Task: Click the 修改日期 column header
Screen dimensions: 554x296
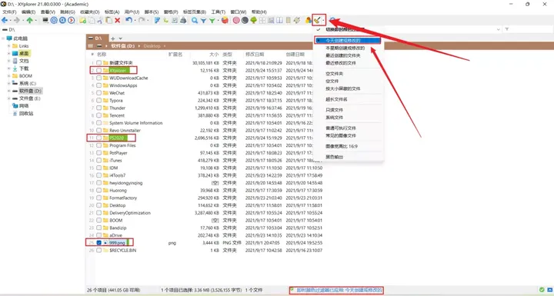Action: pos(255,55)
